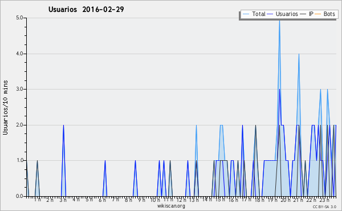Click the 'CC BY-SA 3.0' license text

[x=324, y=207]
